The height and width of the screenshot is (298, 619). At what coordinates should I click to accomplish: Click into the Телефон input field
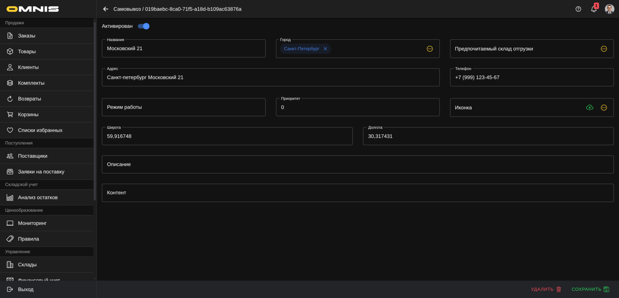[531, 78]
